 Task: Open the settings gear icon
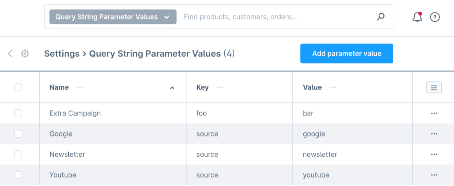(25, 54)
